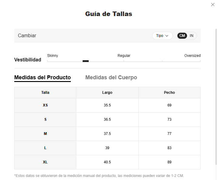Click the Pecho column header
Image resolution: width=217 pixels, height=180 pixels.
click(x=169, y=93)
